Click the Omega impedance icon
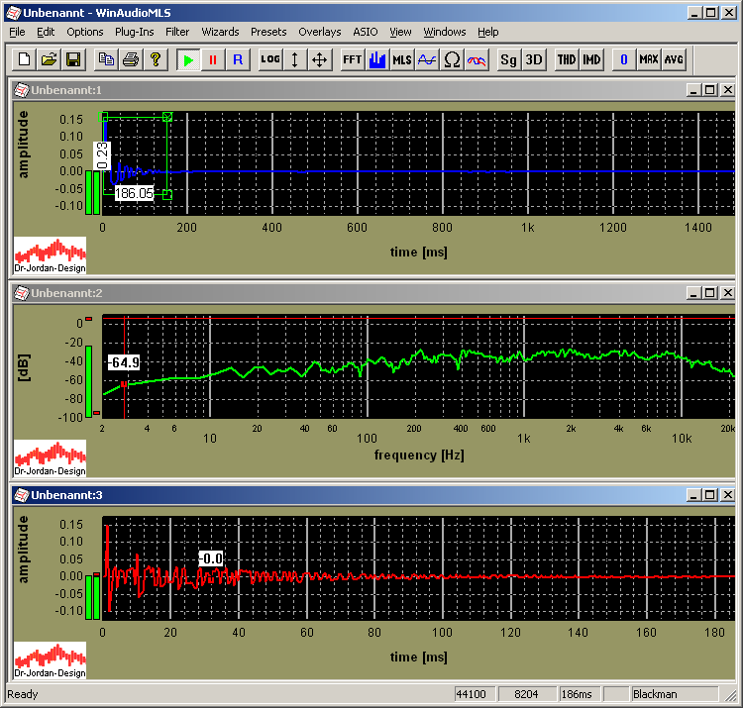 point(452,59)
